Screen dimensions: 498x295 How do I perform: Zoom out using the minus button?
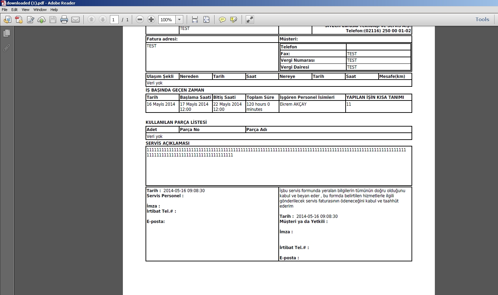click(x=140, y=20)
